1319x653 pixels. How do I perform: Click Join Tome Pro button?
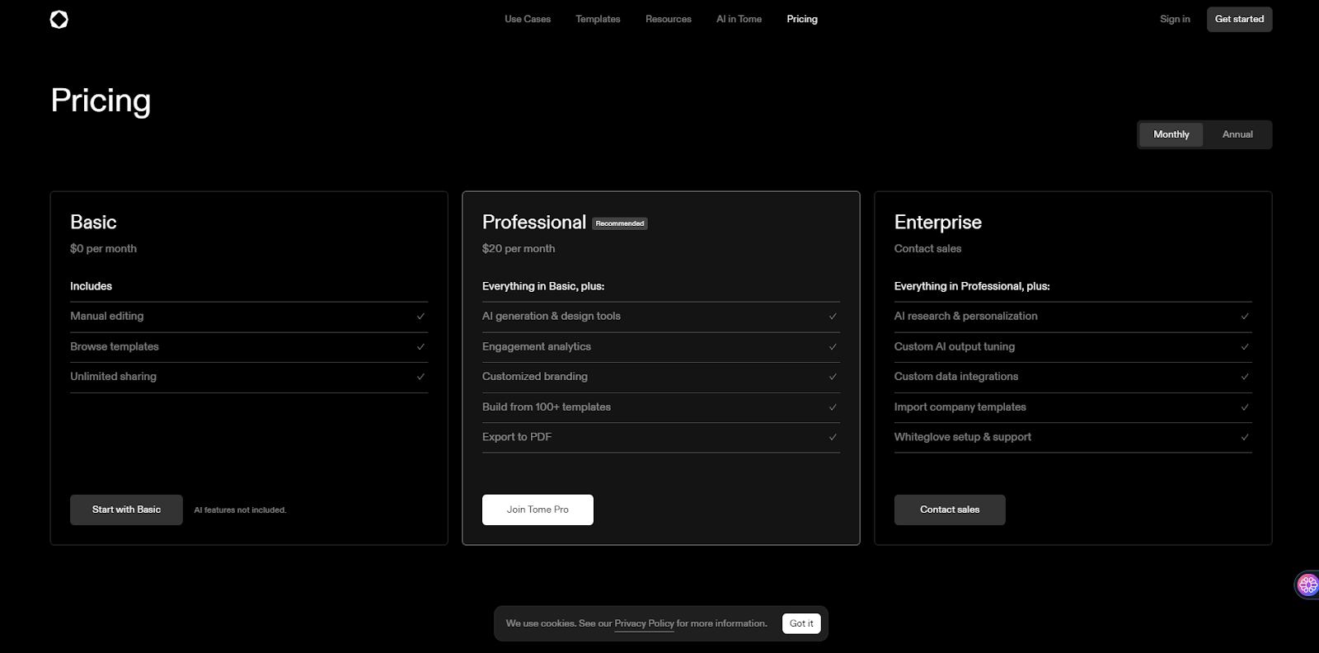537,510
